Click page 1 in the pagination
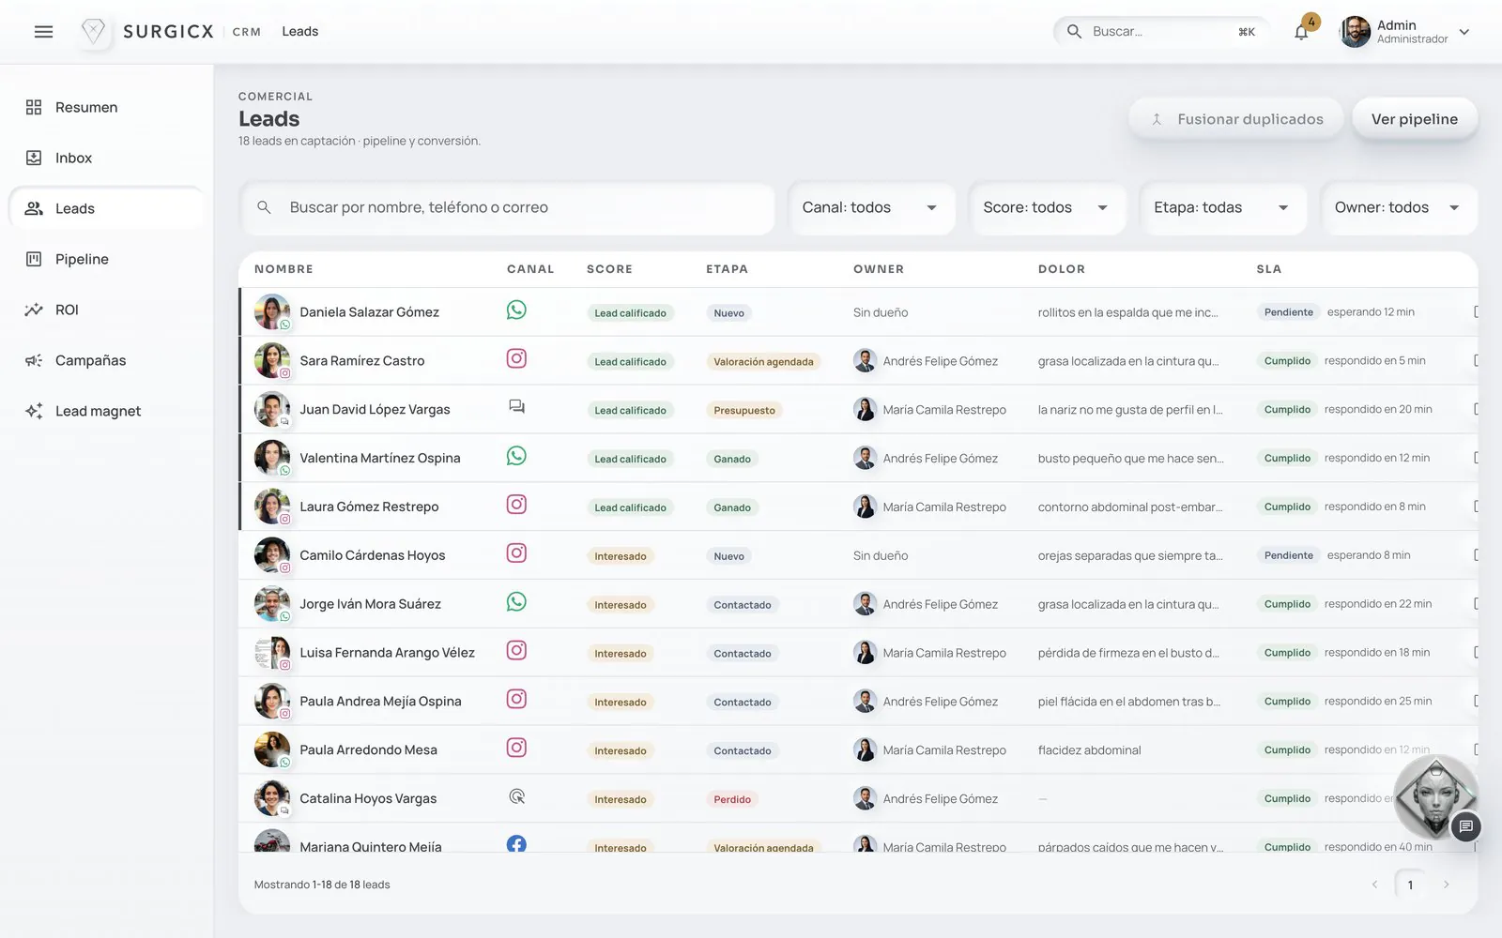Image resolution: width=1502 pixels, height=938 pixels. click(x=1410, y=885)
